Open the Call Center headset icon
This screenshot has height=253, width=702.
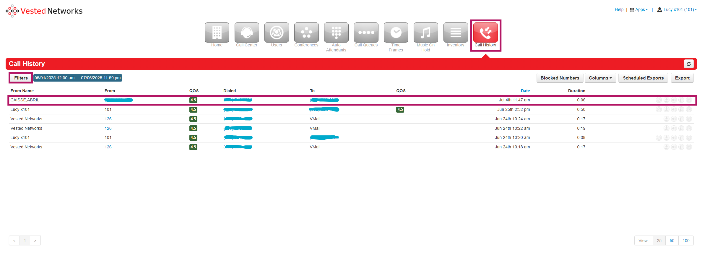[x=246, y=33]
